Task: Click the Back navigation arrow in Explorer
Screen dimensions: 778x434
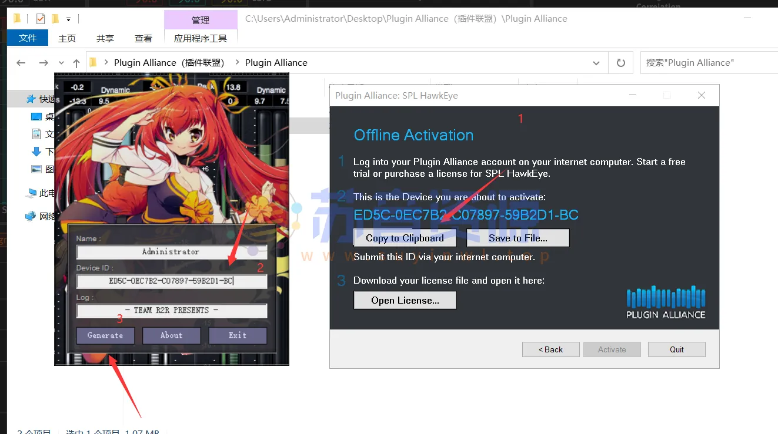Action: pyautogui.click(x=21, y=63)
